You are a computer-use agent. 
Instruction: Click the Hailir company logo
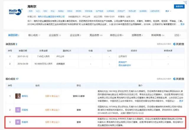(x=16, y=12)
